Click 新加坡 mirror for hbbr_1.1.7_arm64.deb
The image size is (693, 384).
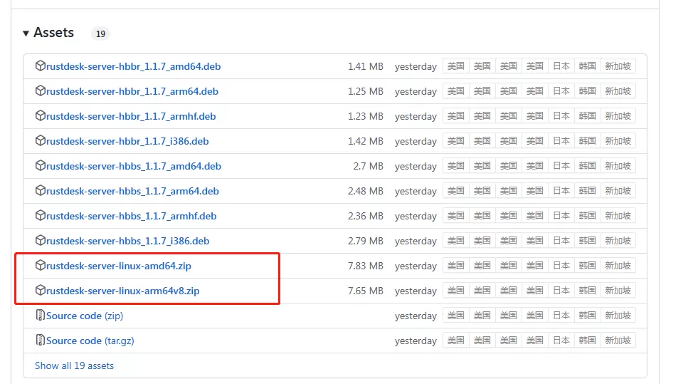pos(618,90)
